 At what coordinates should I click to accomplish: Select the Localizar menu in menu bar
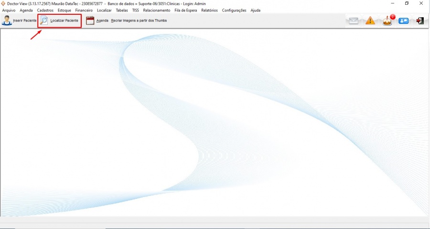coord(104,10)
